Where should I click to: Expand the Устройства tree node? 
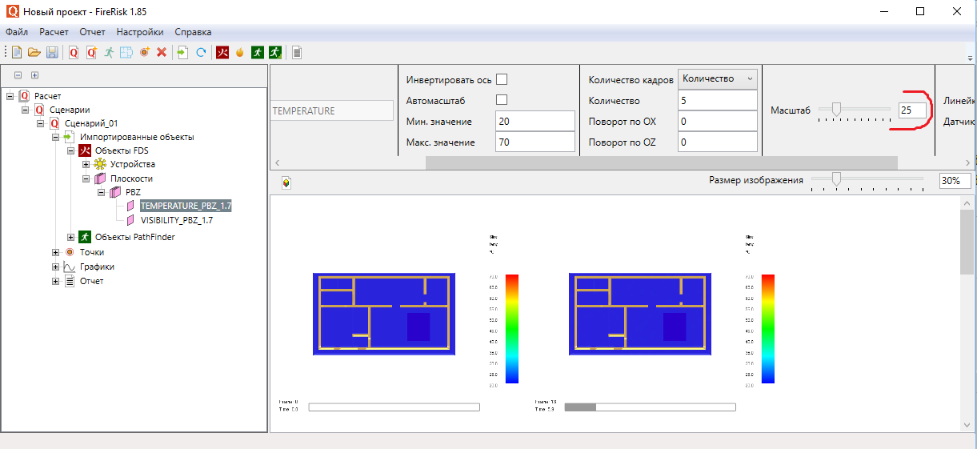pyautogui.click(x=86, y=164)
